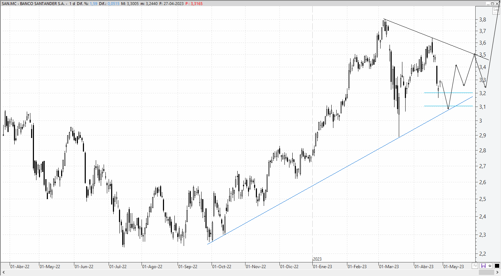Screen dimensions: 501x276
Task: Click the 01-Jul-22 date label
Action: 118,266
